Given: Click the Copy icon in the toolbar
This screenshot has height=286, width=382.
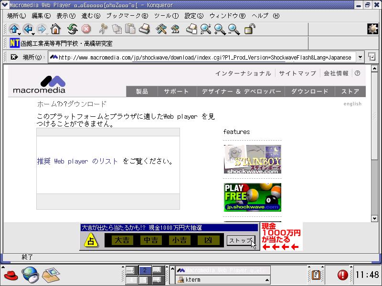Looking at the screenshot, I should pos(117,29).
